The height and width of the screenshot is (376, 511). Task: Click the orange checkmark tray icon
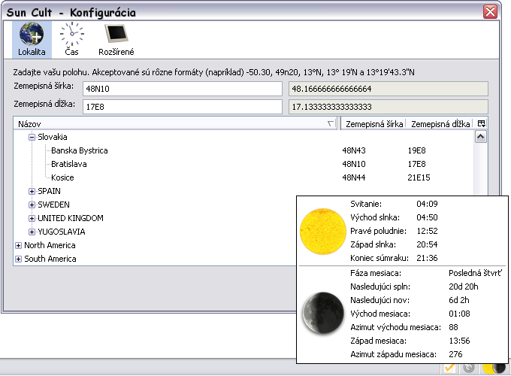449,368
